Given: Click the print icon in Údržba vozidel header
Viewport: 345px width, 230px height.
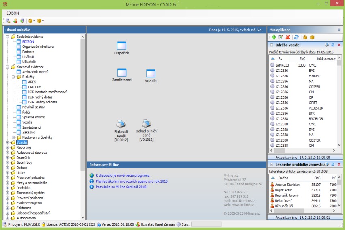Looking at the screenshot, I should click(326, 45).
